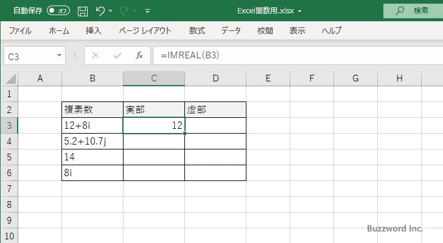This screenshot has height=243, width=443.
Task: Select empty cell C4 under 実部
Action: (154, 141)
